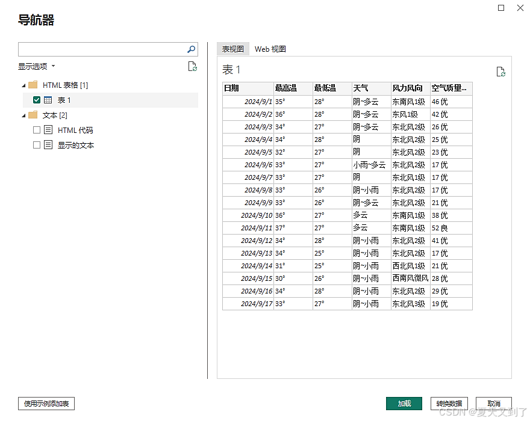Image resolution: width=530 pixels, height=421 pixels.
Task: Click the document icon beside HTML 代码
Action: [48, 130]
